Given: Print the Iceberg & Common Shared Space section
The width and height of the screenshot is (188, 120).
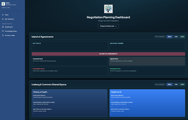Looking at the screenshot, I should pos(182,84).
